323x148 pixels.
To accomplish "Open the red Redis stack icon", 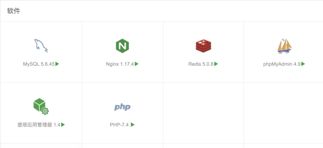I will [x=203, y=46].
